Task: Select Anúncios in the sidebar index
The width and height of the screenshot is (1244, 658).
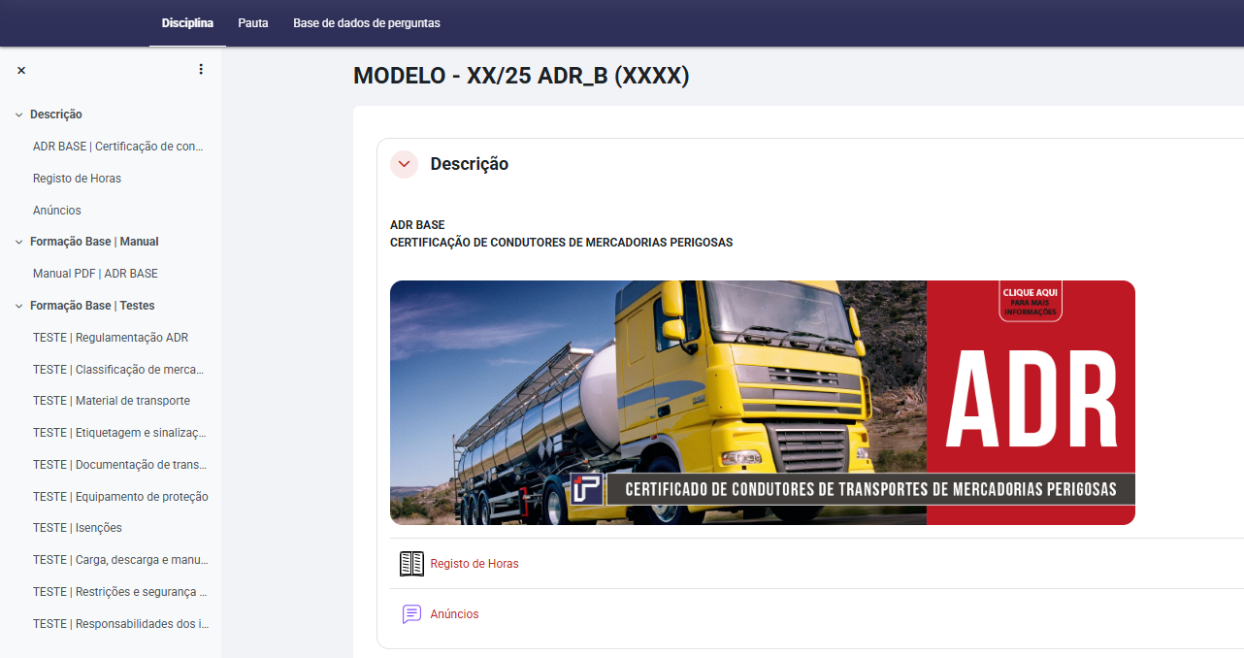Action: [x=57, y=211]
